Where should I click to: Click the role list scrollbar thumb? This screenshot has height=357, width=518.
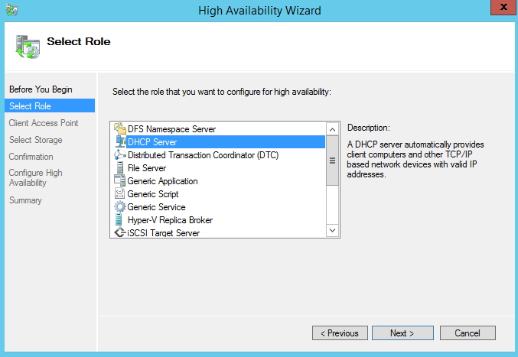(332, 161)
